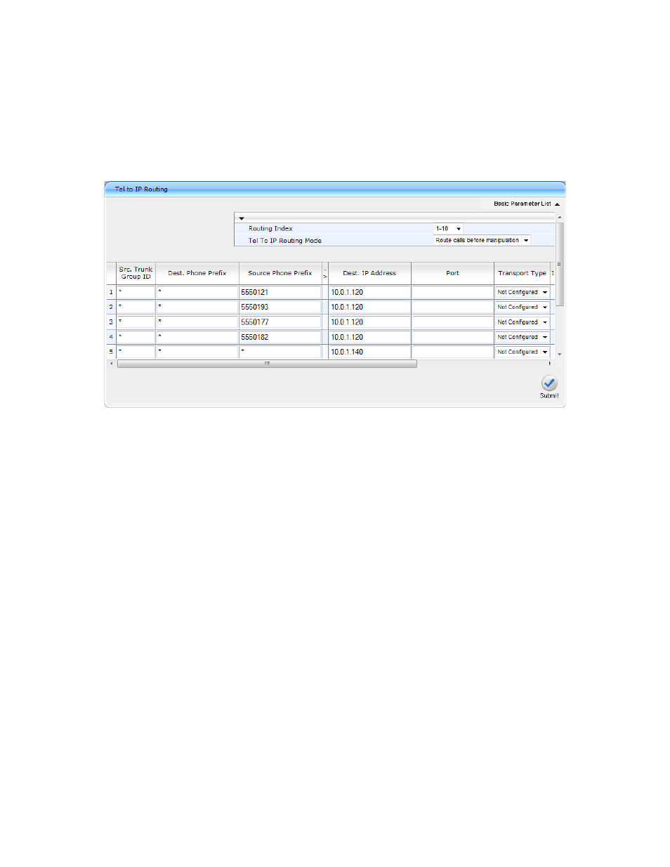Click row 5 Source Phone Prefix field

pyautogui.click(x=280, y=352)
